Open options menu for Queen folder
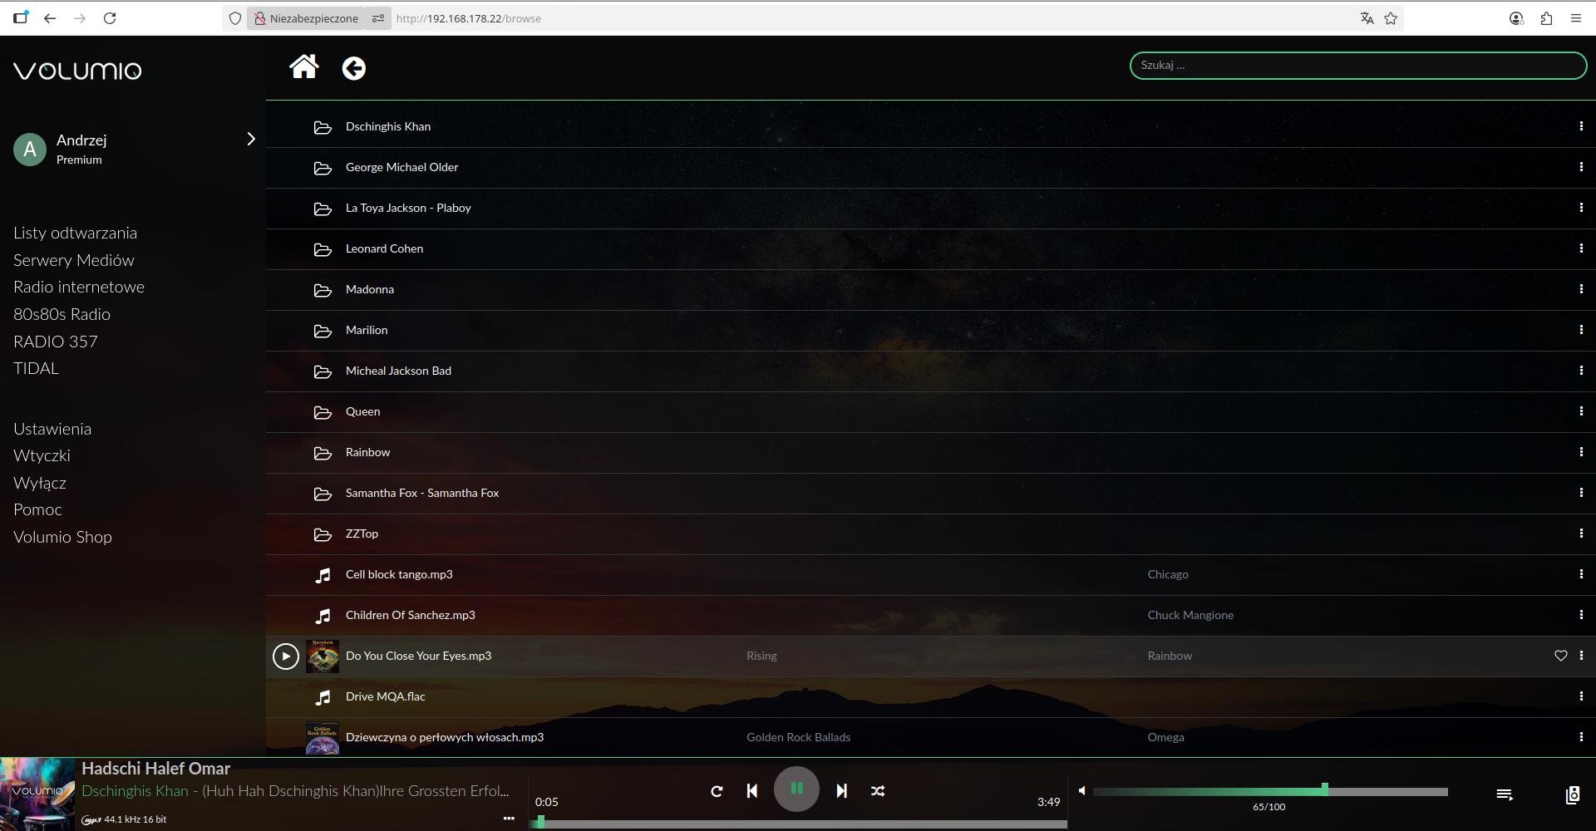This screenshot has width=1596, height=831. coord(1580,411)
